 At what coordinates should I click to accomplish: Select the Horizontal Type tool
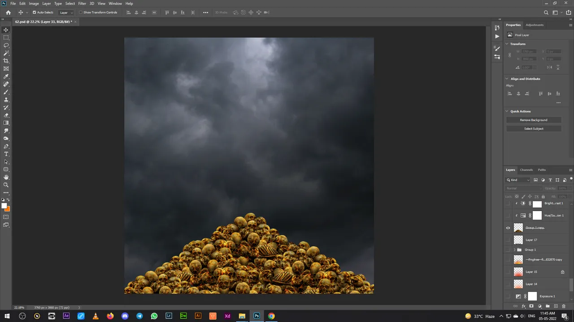point(6,154)
